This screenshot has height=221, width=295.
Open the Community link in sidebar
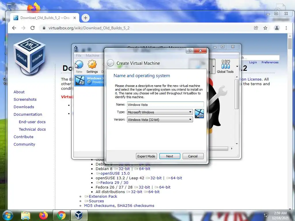tap(24, 144)
